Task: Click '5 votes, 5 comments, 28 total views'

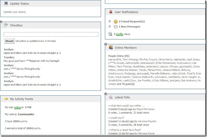Action: (129, 125)
